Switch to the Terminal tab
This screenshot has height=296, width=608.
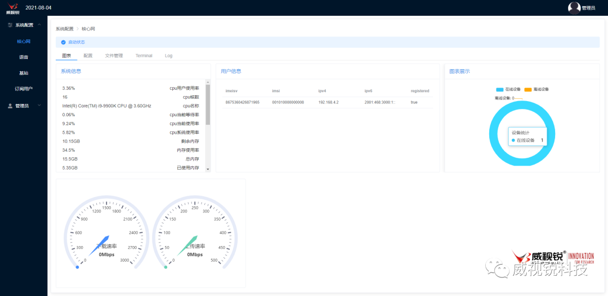pyautogui.click(x=144, y=56)
